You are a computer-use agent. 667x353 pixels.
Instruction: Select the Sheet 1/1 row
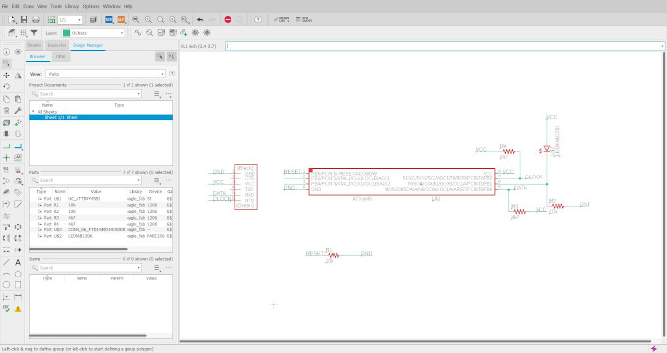coord(101,117)
